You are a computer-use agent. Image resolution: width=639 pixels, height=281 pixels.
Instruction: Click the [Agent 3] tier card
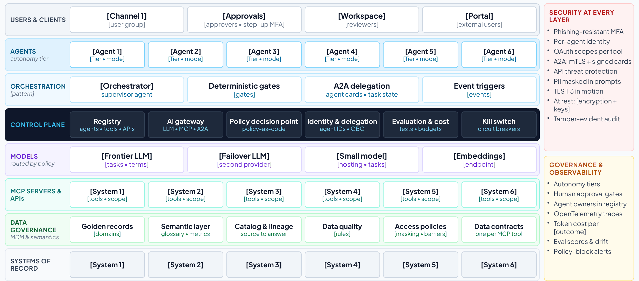pos(264,55)
